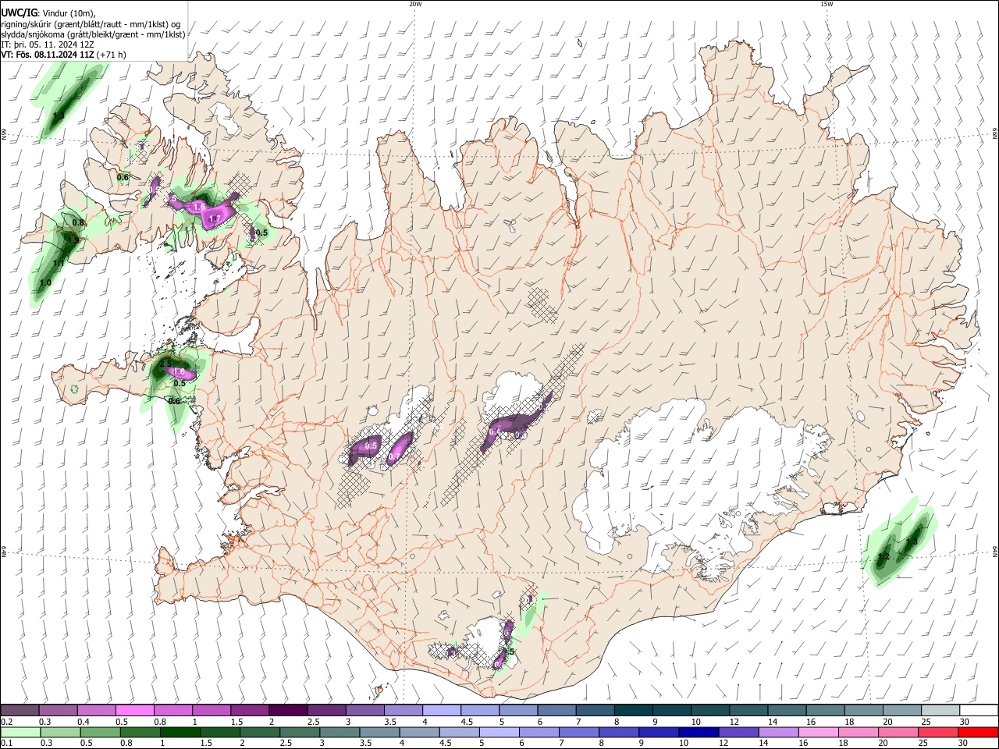
Task: Pick the top-row swatch starting at 3.5
Action: (x=403, y=711)
